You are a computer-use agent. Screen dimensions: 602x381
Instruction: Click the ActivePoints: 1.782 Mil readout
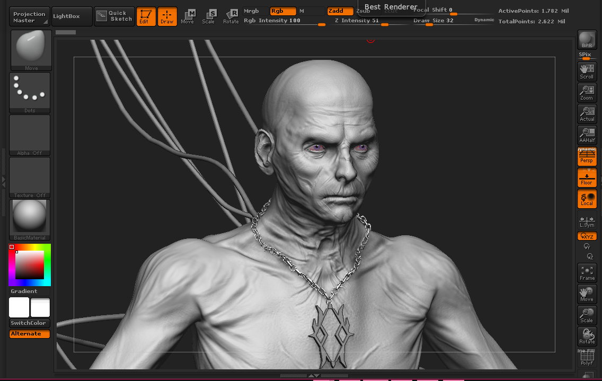534,11
